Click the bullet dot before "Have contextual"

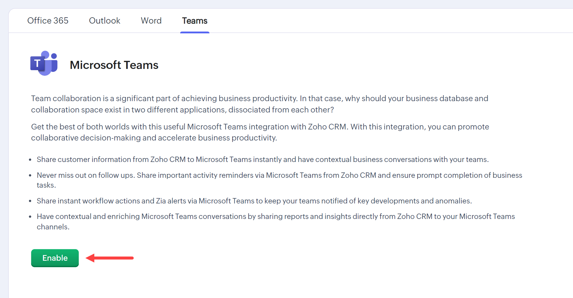[30, 217]
